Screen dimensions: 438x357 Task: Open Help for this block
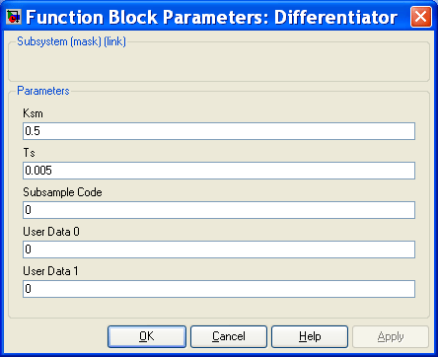(x=310, y=336)
